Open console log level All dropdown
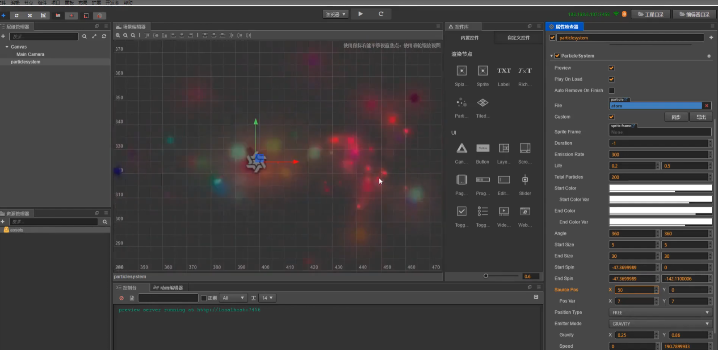Image resolution: width=718 pixels, height=350 pixels. [233, 298]
